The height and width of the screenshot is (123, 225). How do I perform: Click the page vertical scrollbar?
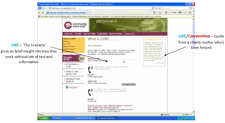[194, 65]
